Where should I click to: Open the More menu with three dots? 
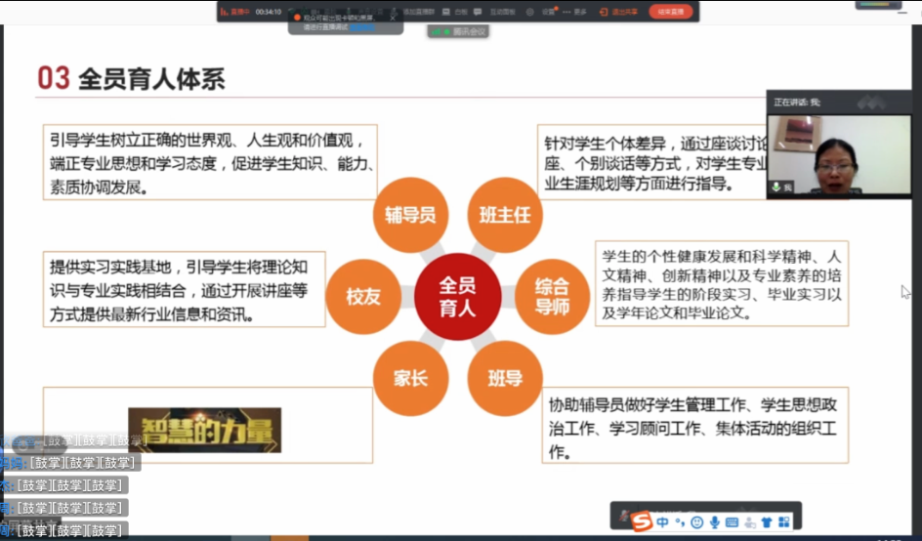point(578,12)
